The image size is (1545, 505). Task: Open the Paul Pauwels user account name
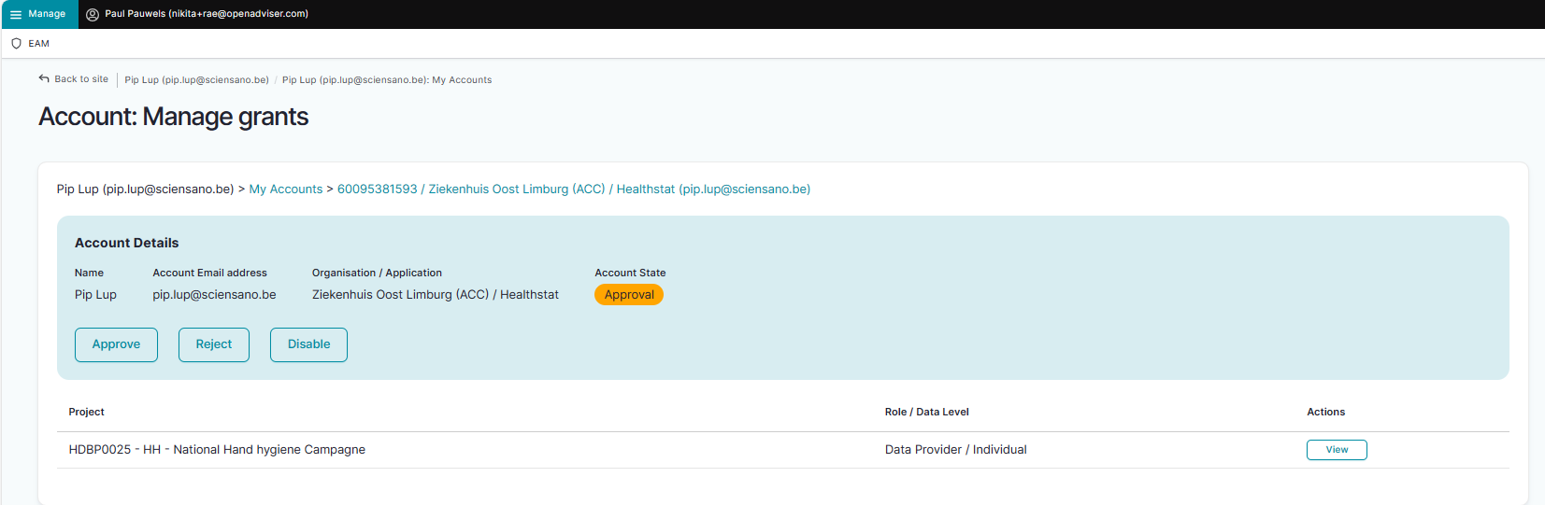207,14
